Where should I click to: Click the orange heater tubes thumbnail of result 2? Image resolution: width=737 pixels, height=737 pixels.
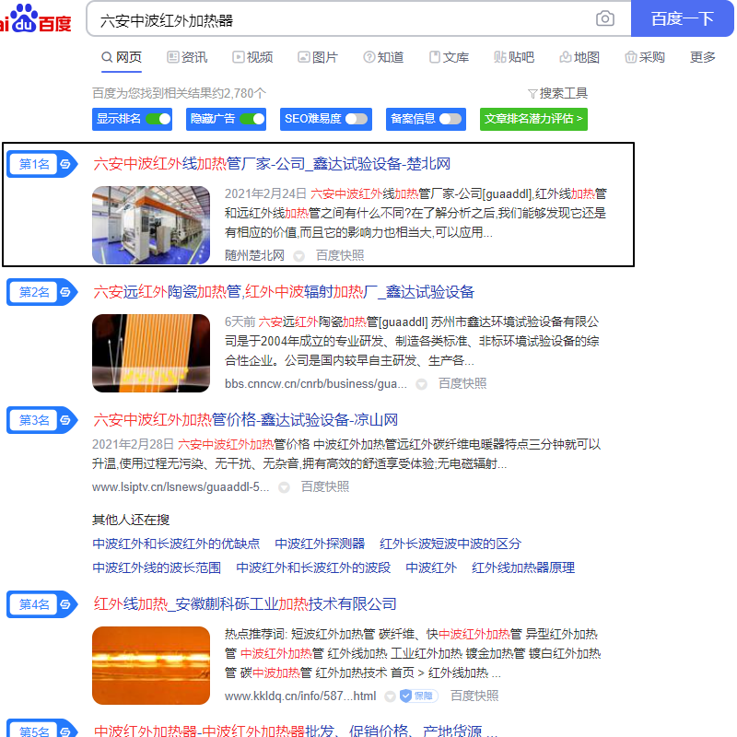(151, 353)
